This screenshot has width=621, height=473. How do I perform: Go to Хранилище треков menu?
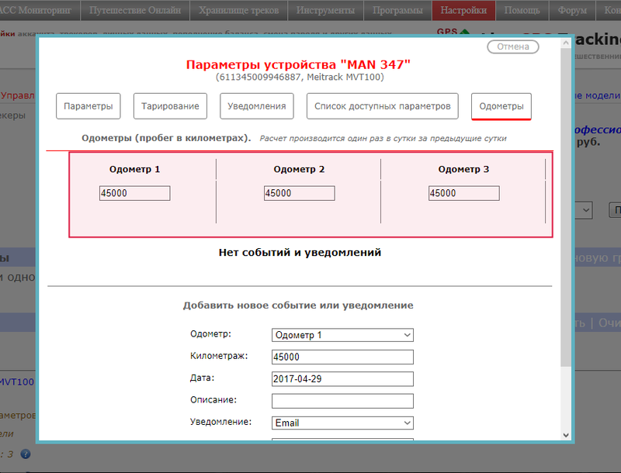coord(239,10)
